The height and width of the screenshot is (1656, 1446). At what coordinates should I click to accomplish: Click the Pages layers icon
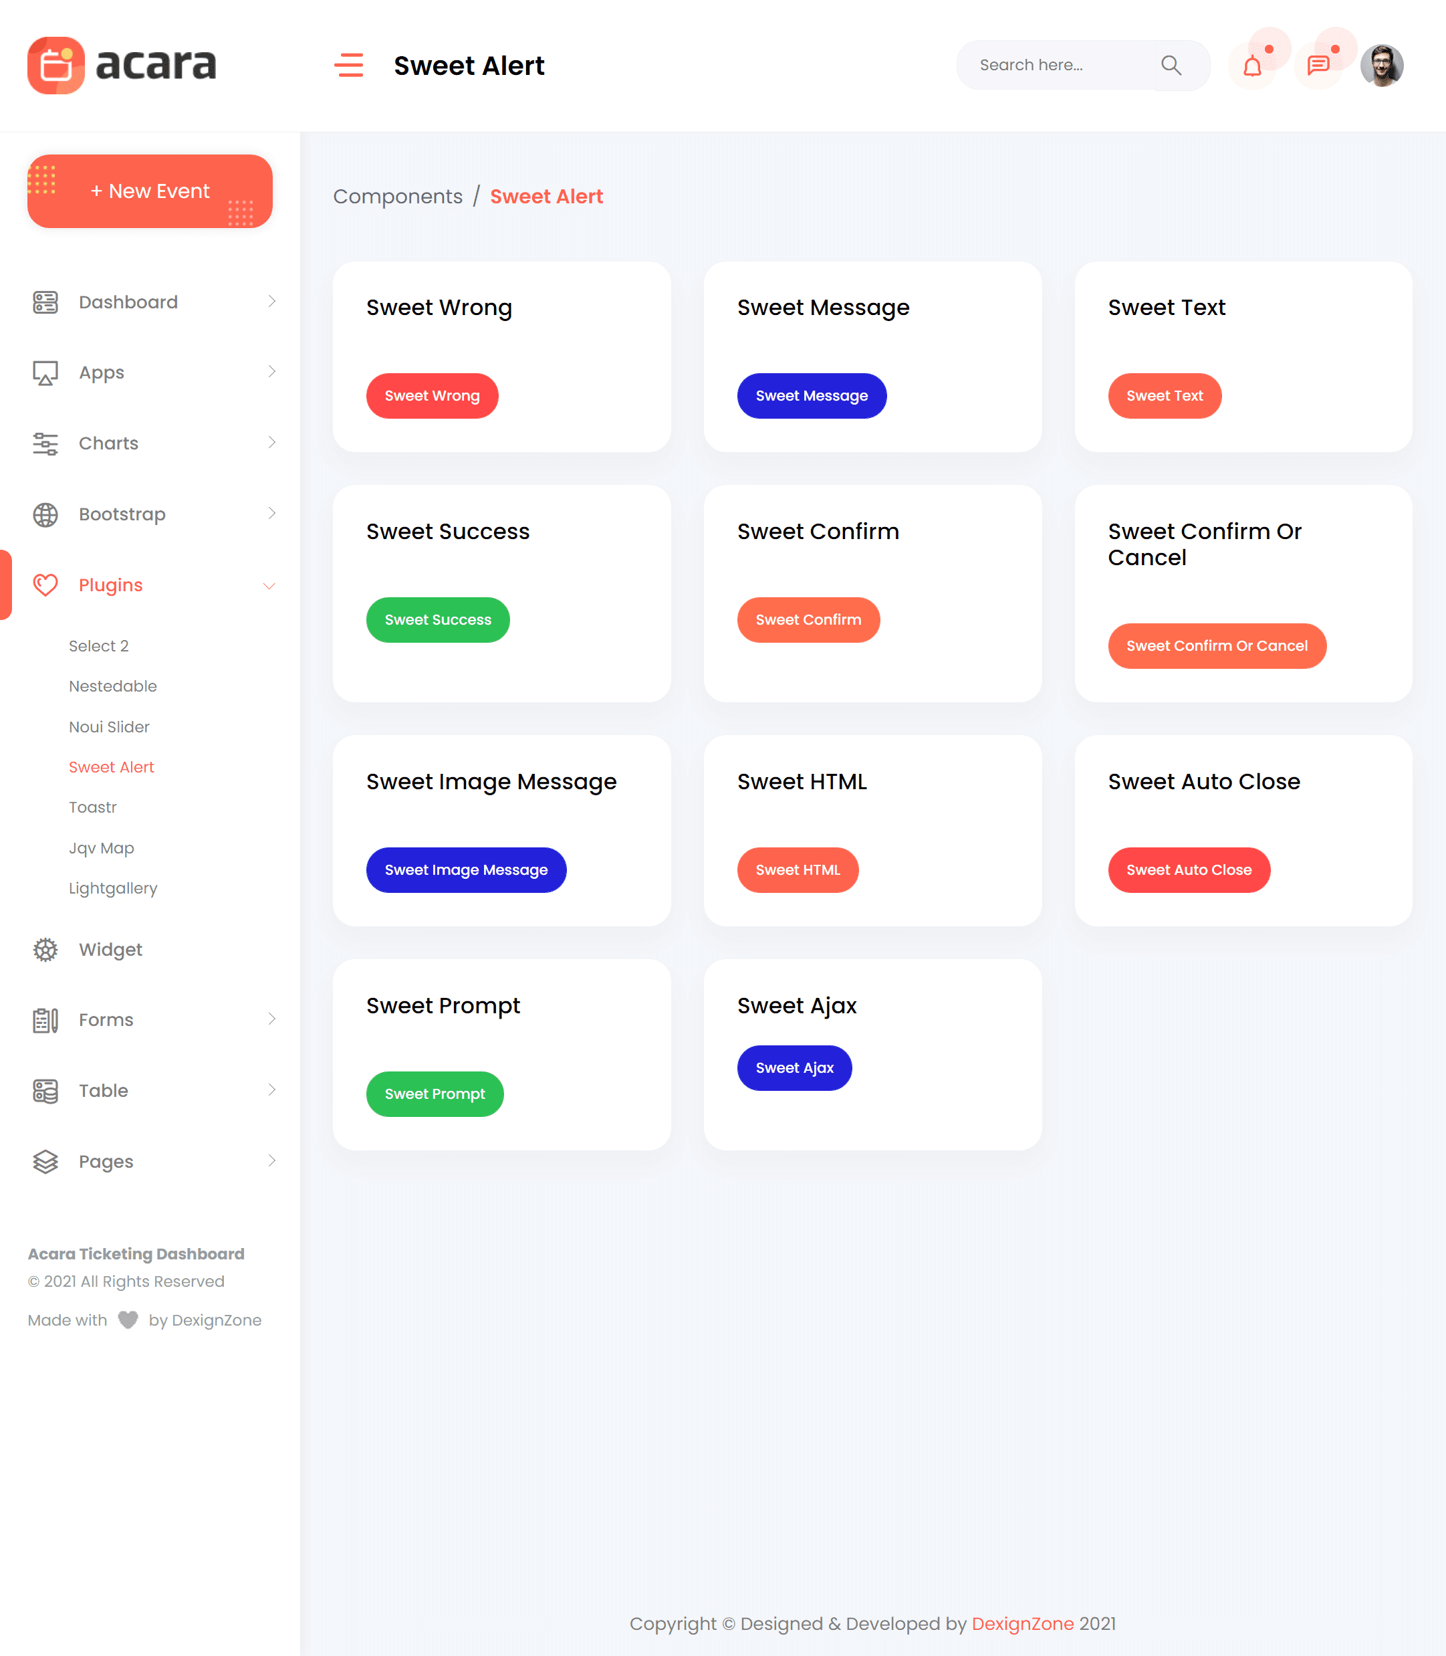coord(45,1162)
